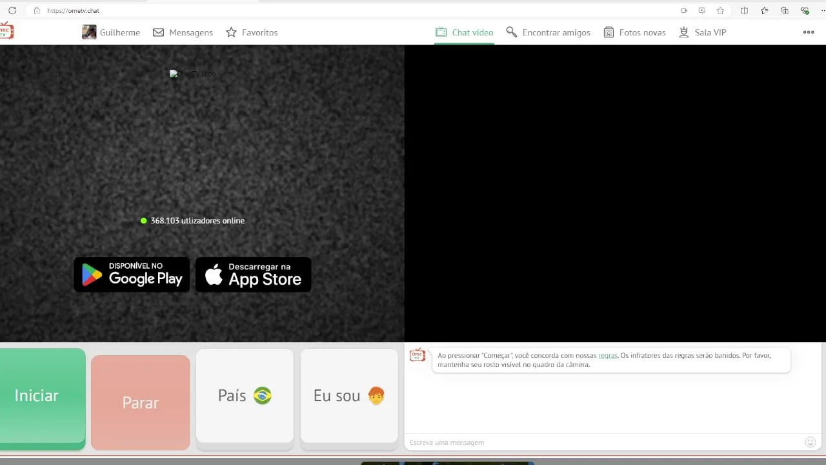Open Encontrar amigos
This screenshot has height=465, width=826.
tap(549, 32)
